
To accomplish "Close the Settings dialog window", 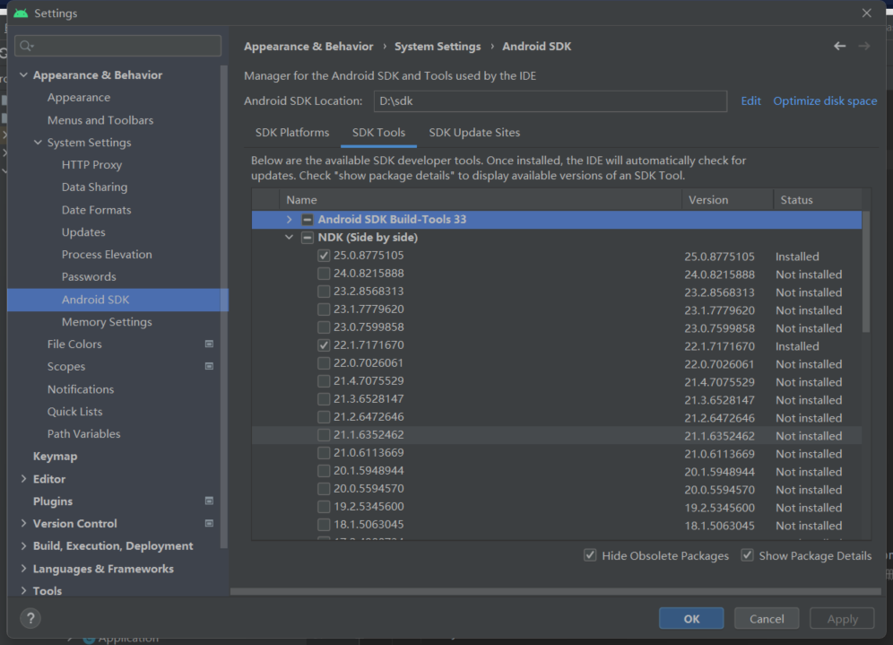I will coord(866,13).
